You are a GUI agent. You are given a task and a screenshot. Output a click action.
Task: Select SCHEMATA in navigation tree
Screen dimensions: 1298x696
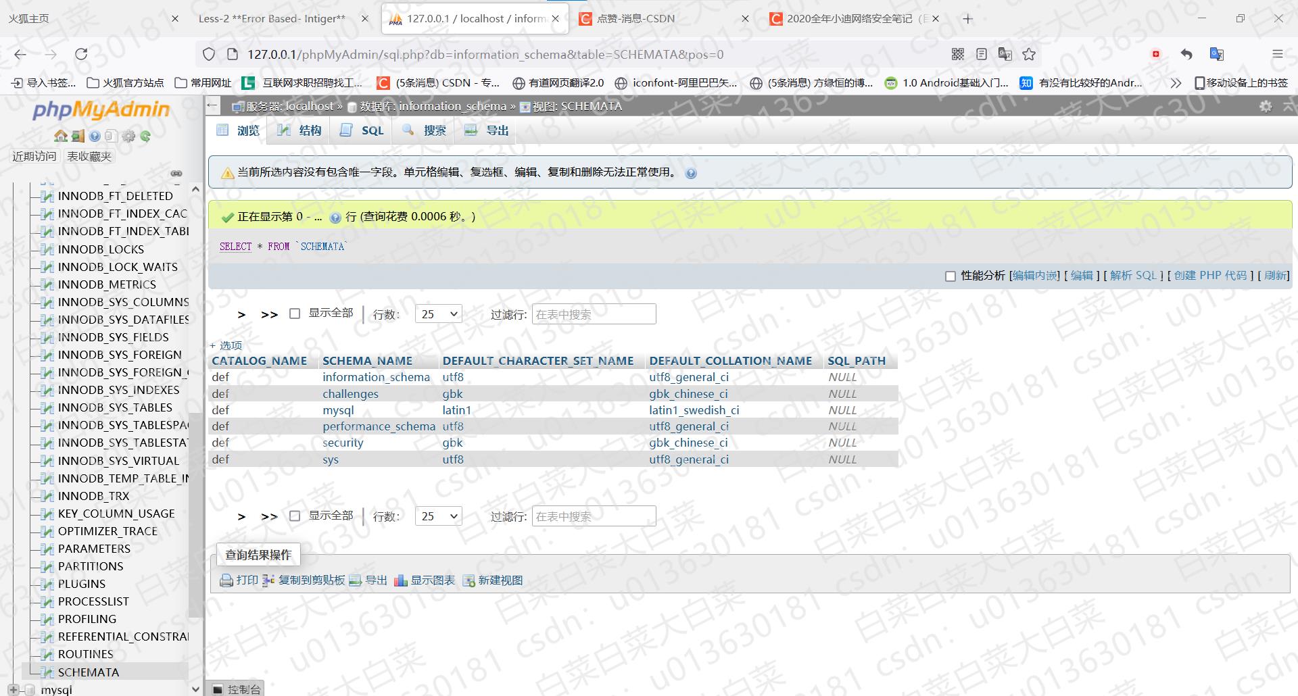click(89, 672)
